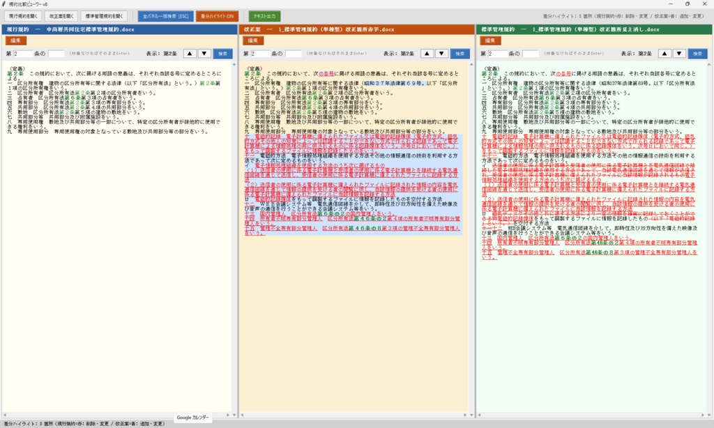Run 全パネル一括検索 [ESC] search
The image size is (714, 428).
point(166,16)
